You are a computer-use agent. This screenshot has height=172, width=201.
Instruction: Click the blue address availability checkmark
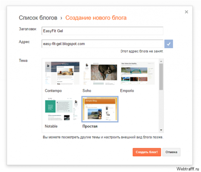tap(169, 44)
